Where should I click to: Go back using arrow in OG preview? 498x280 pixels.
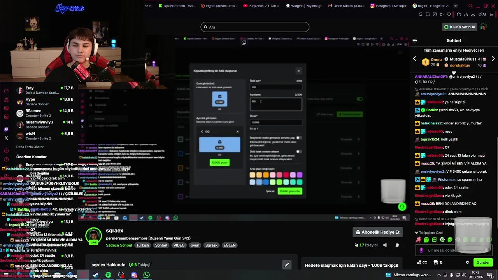point(202,131)
